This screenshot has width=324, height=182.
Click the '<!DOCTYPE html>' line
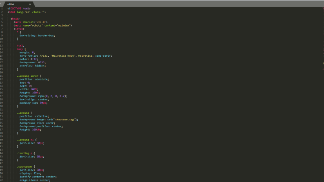(x=19, y=9)
